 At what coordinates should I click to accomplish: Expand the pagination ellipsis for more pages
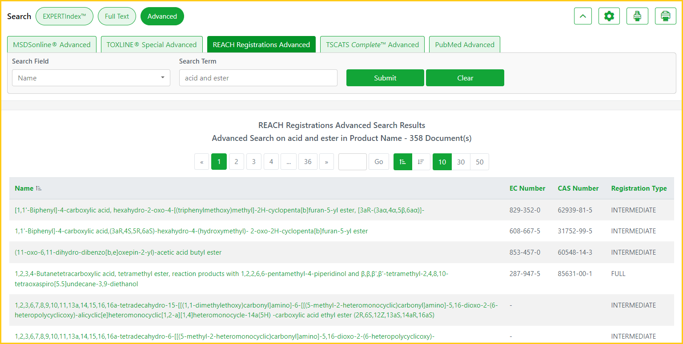click(289, 162)
